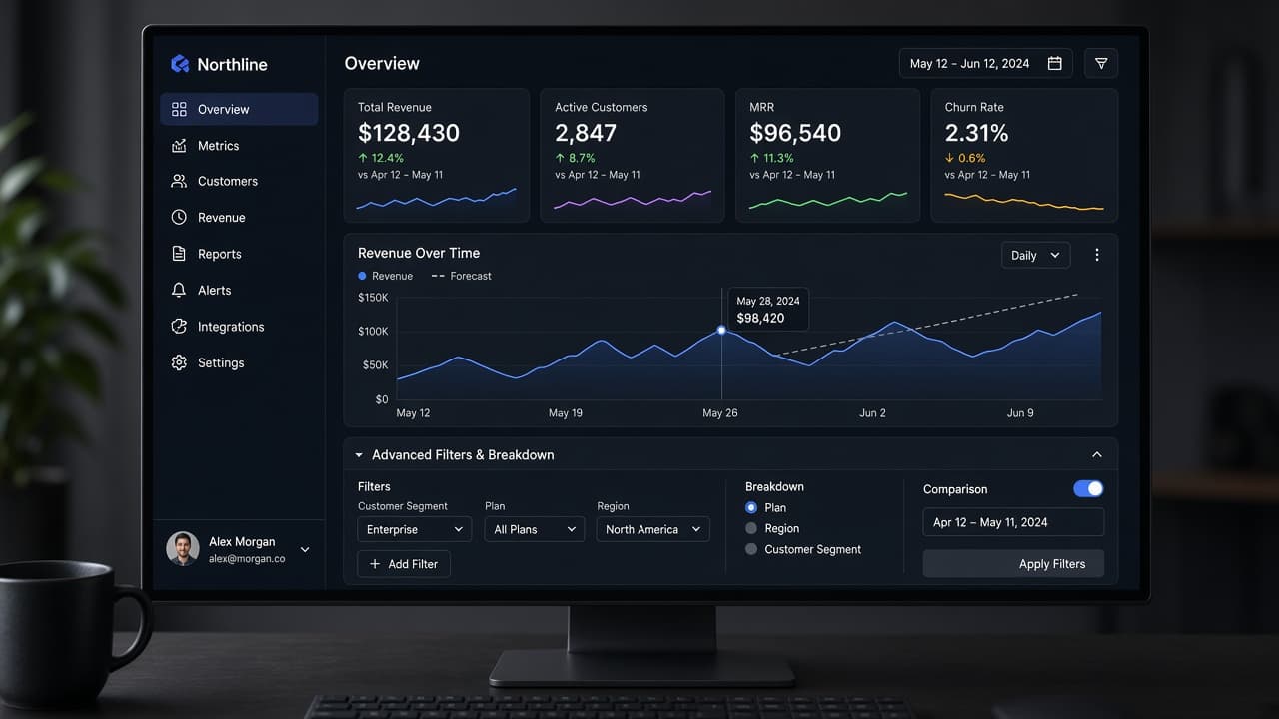Click the Revenue clock icon

coord(179,217)
